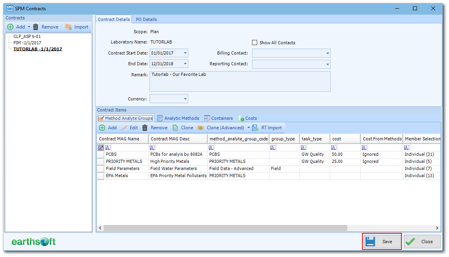Screen dimensions: 449x257
Task: Switch to the PO Details tab
Action: pyautogui.click(x=146, y=19)
